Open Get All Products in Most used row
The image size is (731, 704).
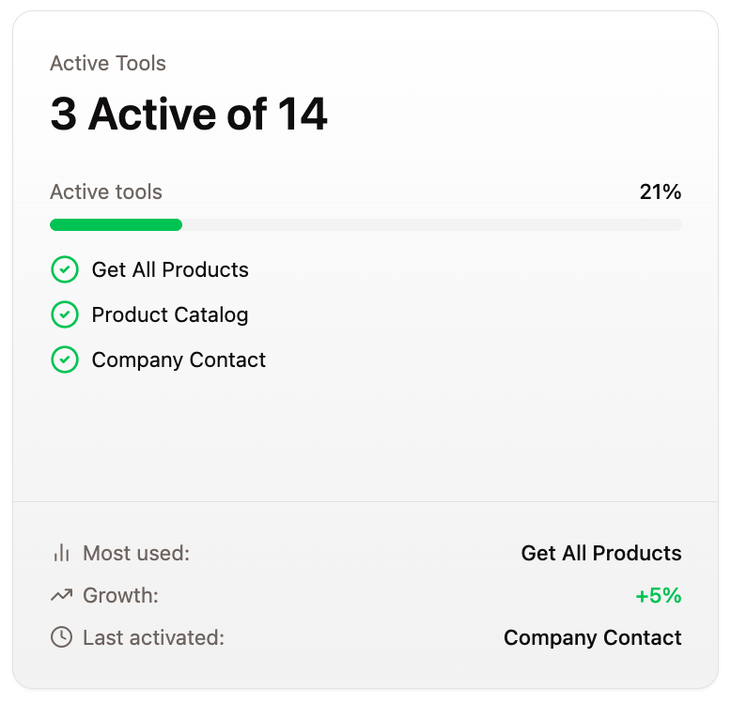pyautogui.click(x=601, y=553)
